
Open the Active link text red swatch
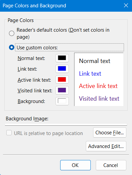pos(62,80)
